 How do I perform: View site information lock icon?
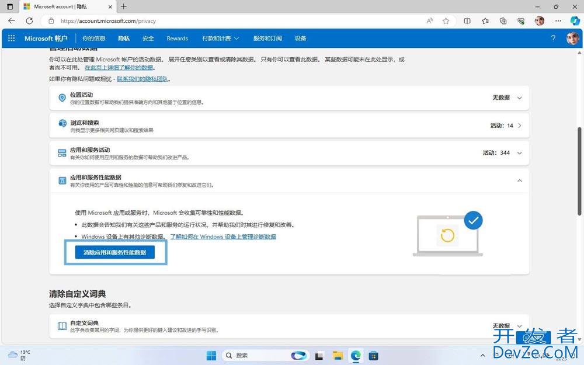click(51, 21)
